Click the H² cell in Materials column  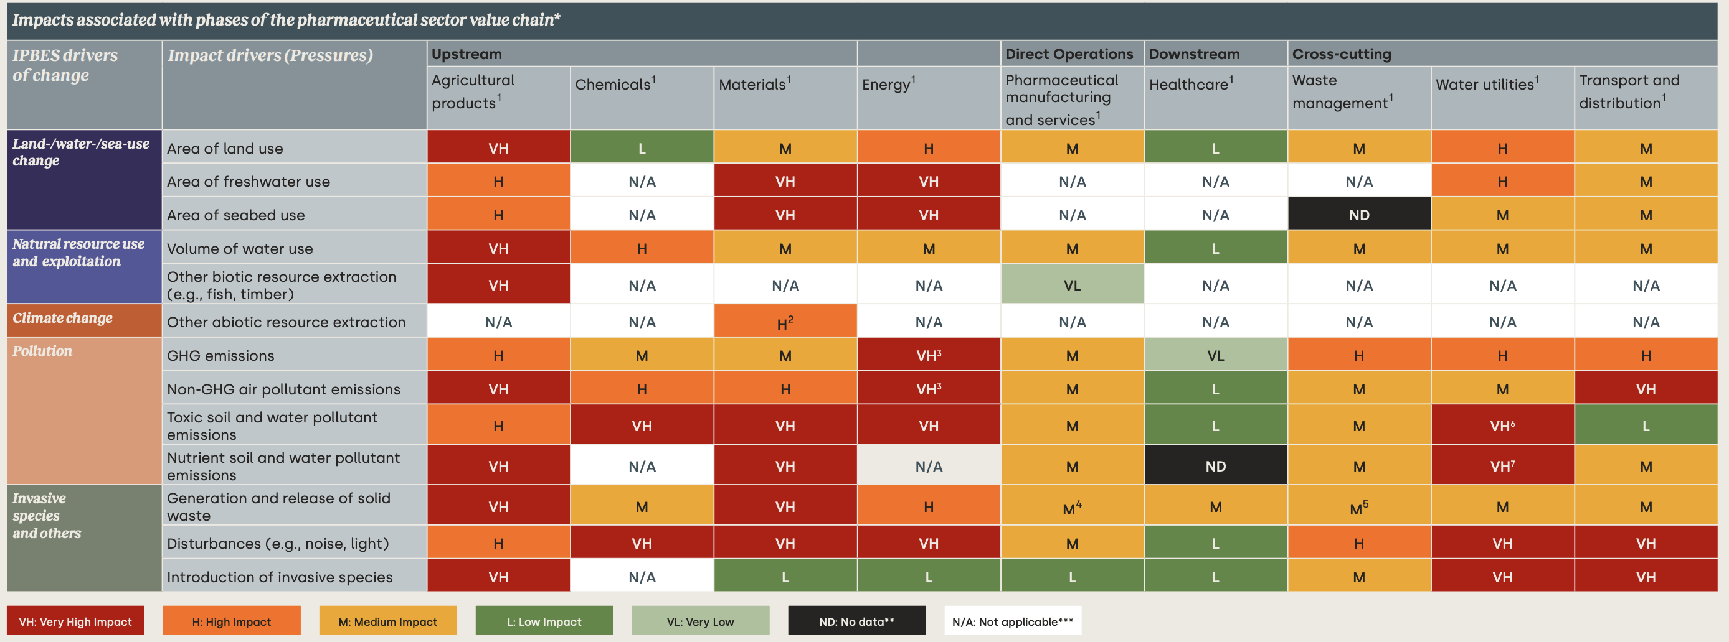[785, 323]
